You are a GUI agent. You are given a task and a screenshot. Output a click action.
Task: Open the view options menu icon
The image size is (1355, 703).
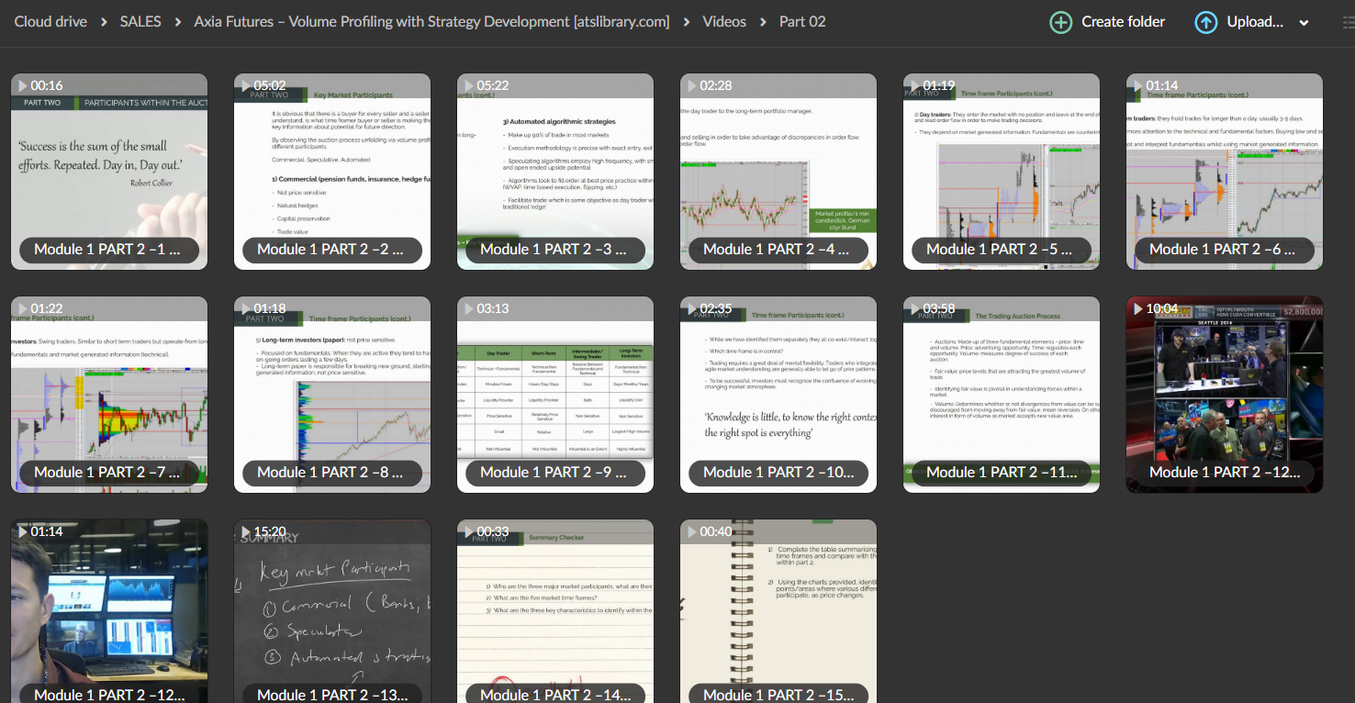click(x=1348, y=22)
